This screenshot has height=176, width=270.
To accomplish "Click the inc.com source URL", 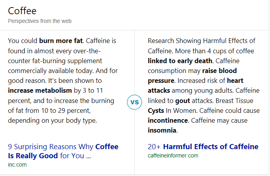I will [x=17, y=165].
